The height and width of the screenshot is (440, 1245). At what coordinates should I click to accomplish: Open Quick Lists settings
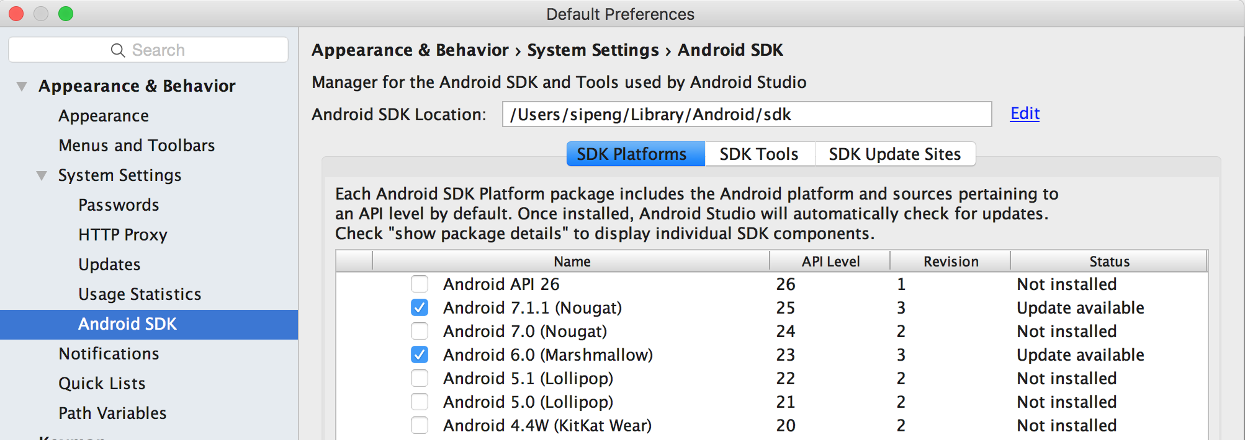[102, 384]
